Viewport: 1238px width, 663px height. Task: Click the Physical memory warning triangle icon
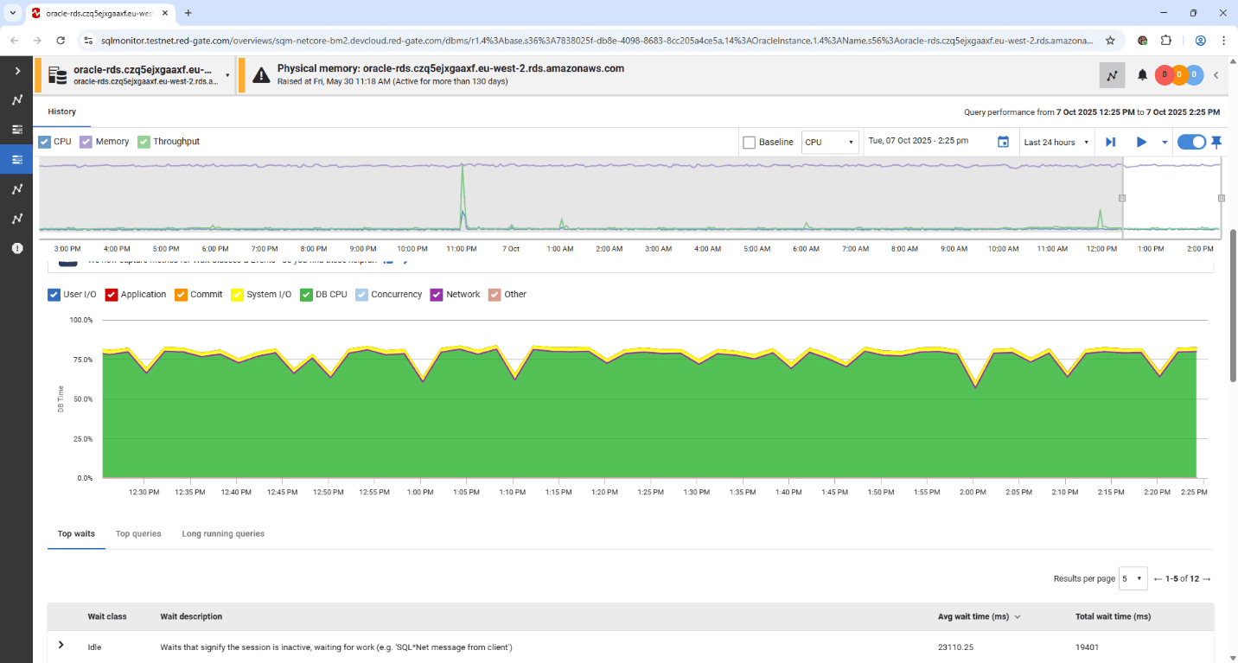tap(261, 75)
